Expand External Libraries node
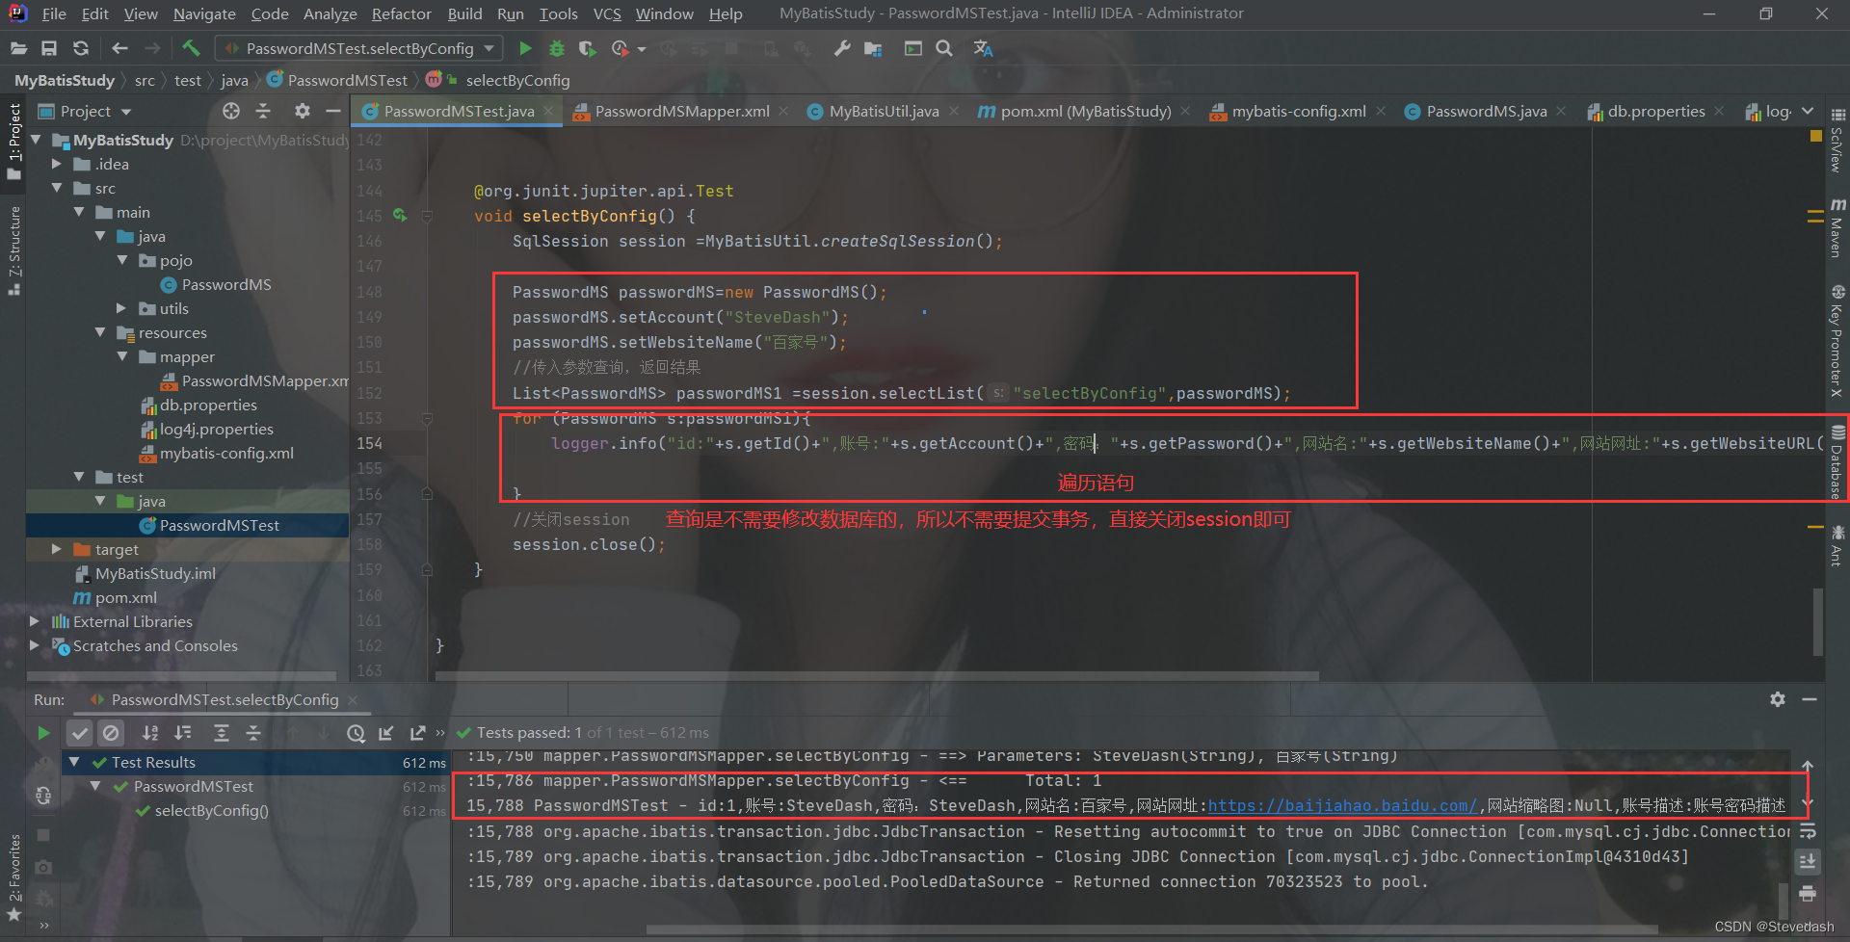Image resolution: width=1850 pixels, height=942 pixels. coord(35,622)
